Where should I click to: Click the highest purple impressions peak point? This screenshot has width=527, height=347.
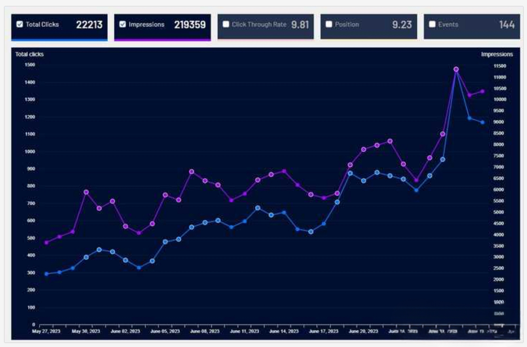click(x=456, y=69)
